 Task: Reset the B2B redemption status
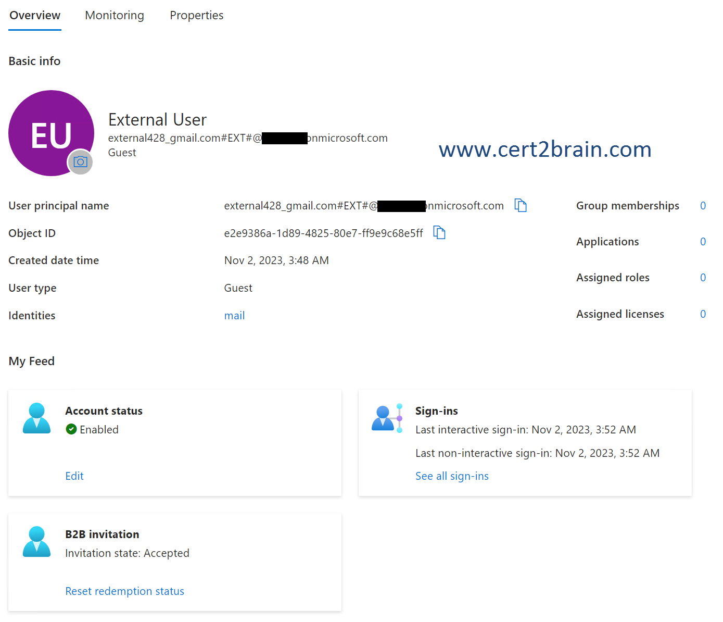point(124,591)
